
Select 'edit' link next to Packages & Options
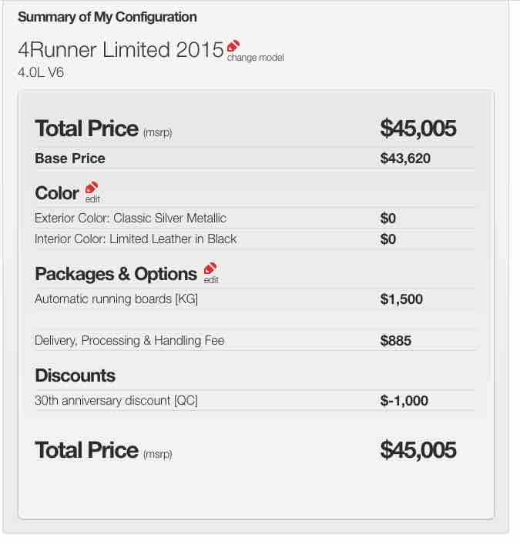click(211, 280)
